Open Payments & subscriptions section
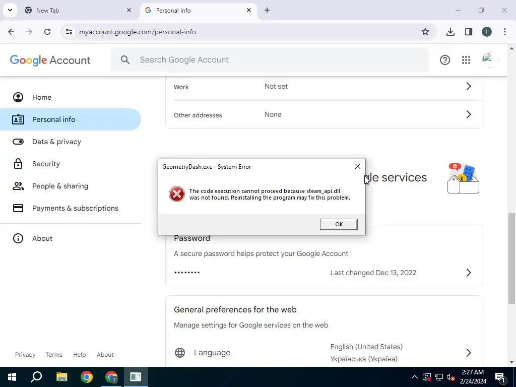Screen dimensions: 516x387 pyautogui.click(x=71, y=208)
